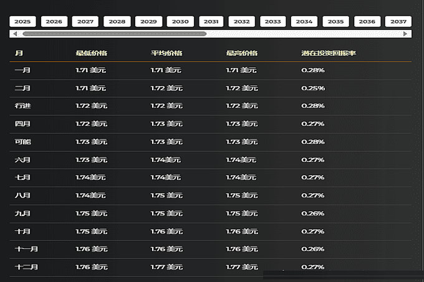Select the 2037 year tab
424x282 pixels.
click(x=398, y=22)
